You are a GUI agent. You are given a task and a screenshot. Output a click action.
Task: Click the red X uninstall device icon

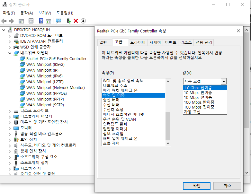point(76,21)
